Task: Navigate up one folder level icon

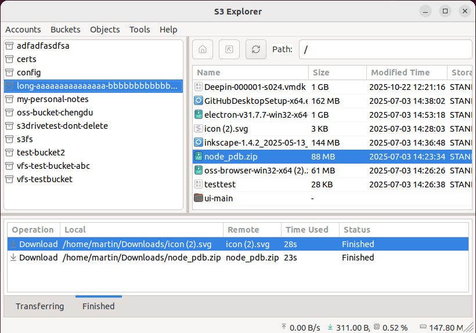Action: (x=229, y=49)
